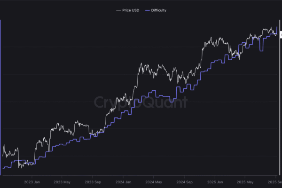The image size is (282, 188).
Task: Click the final Difficulty spike at far right
Action: click(x=277, y=28)
